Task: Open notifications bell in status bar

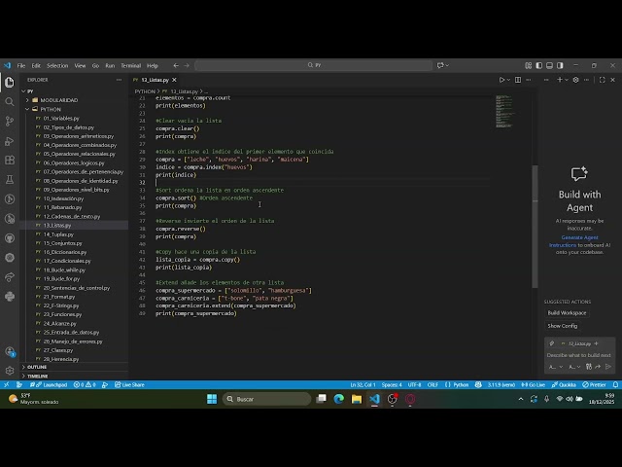Action: [x=615, y=385]
